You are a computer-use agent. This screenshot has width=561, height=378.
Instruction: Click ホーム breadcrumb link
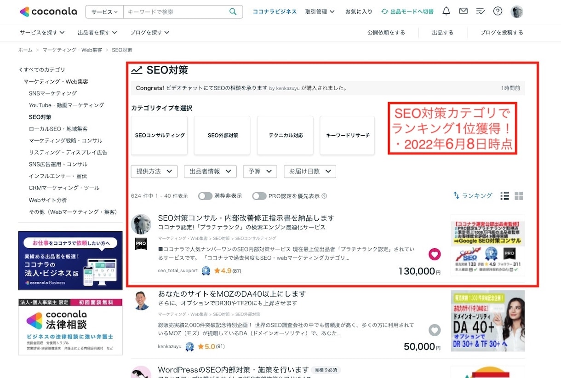[25, 50]
